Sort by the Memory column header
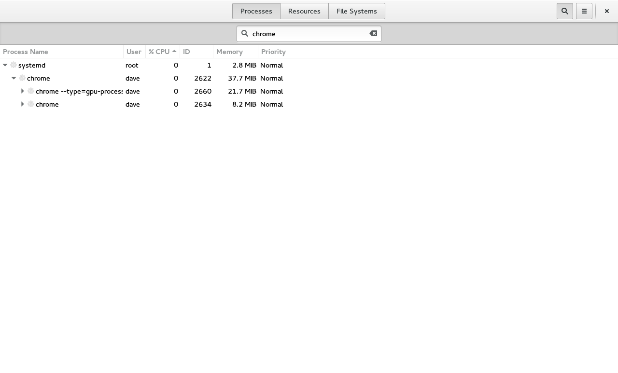Image resolution: width=618 pixels, height=373 pixels. tap(236, 52)
